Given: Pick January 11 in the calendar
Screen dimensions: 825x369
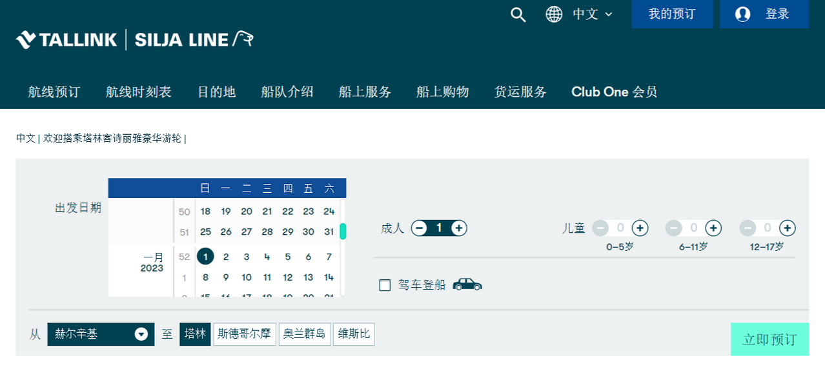Looking at the screenshot, I should (x=267, y=277).
